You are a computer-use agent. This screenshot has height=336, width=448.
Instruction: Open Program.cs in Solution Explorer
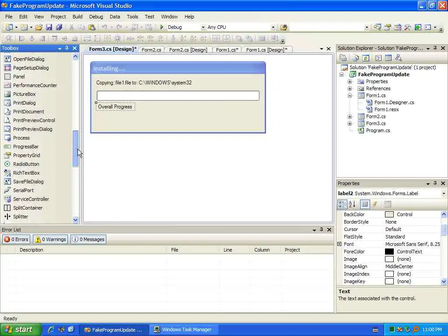(x=378, y=130)
